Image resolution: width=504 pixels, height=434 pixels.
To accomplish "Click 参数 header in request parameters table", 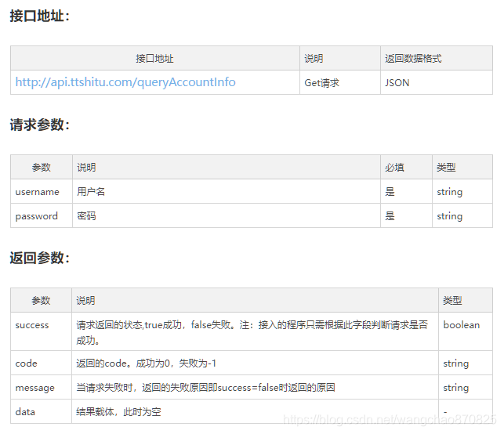I will click(41, 168).
